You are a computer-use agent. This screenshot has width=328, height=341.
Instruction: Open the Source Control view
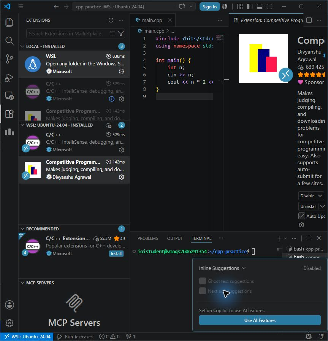tap(9, 59)
